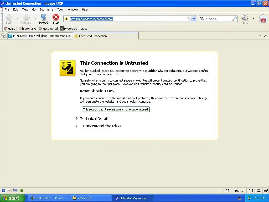
Task: Open Composer component from status bar
Action: [15, 190]
